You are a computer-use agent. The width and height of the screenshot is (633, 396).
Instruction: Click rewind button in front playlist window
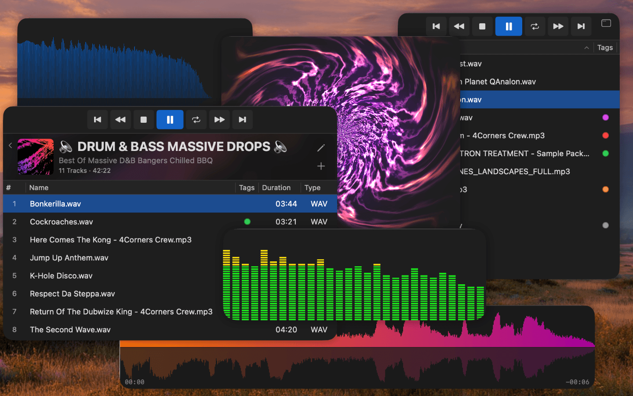coord(120,120)
